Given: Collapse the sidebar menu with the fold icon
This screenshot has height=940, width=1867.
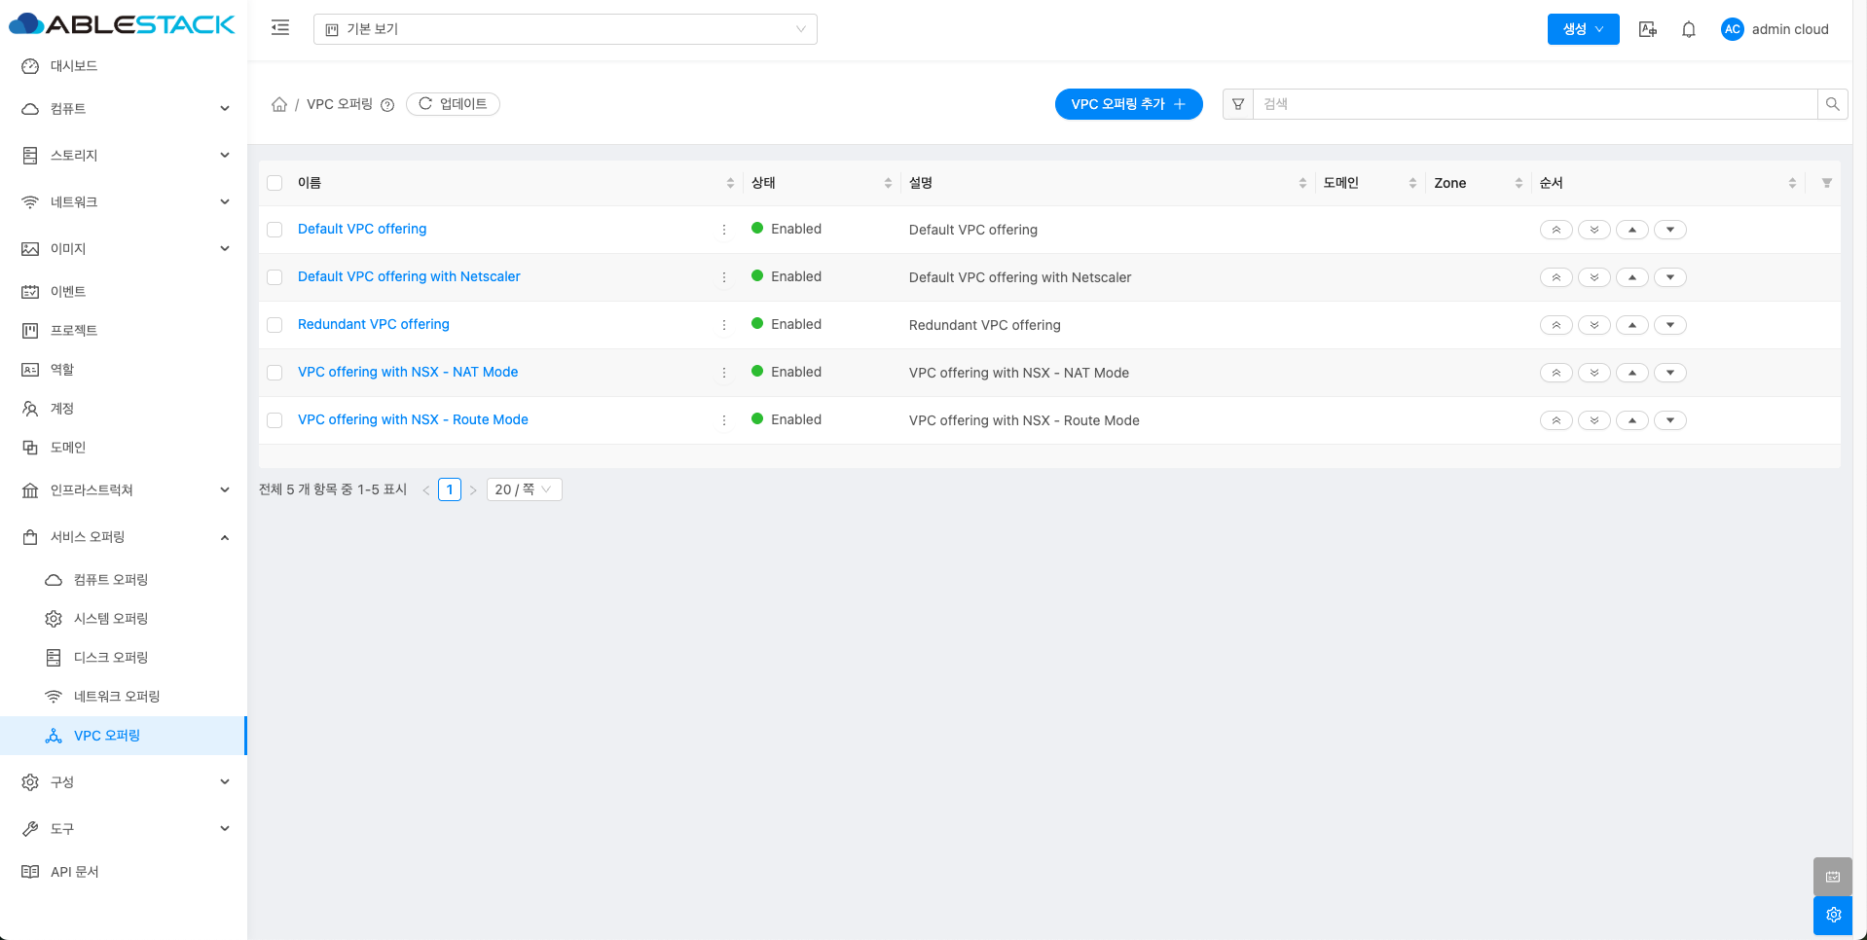Looking at the screenshot, I should point(280,28).
